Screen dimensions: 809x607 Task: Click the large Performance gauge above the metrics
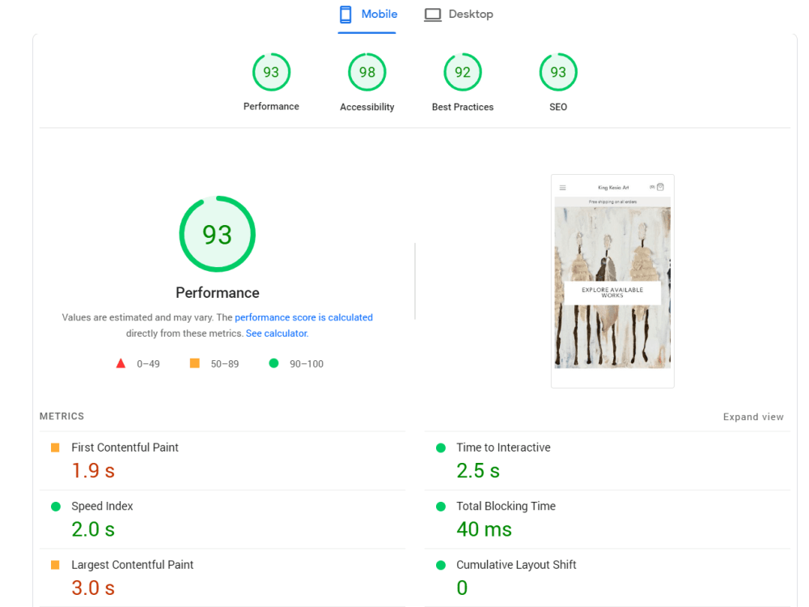(x=217, y=234)
